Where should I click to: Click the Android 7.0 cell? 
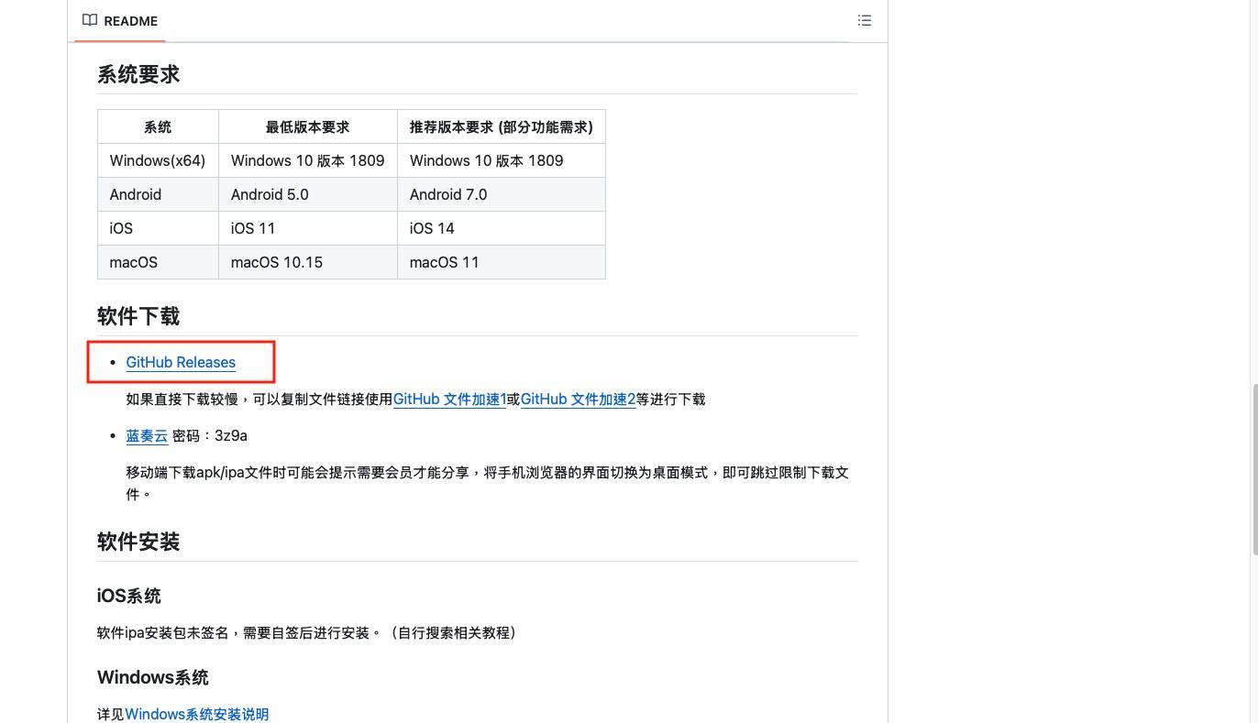(x=502, y=194)
